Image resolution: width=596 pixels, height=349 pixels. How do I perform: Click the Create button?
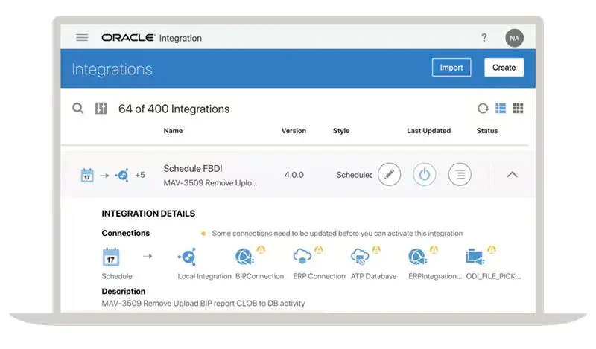[504, 68]
